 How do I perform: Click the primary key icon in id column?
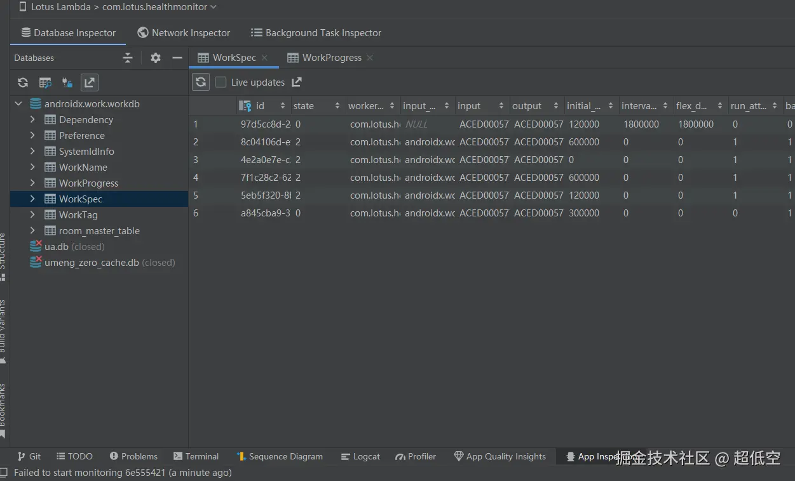tap(245, 106)
